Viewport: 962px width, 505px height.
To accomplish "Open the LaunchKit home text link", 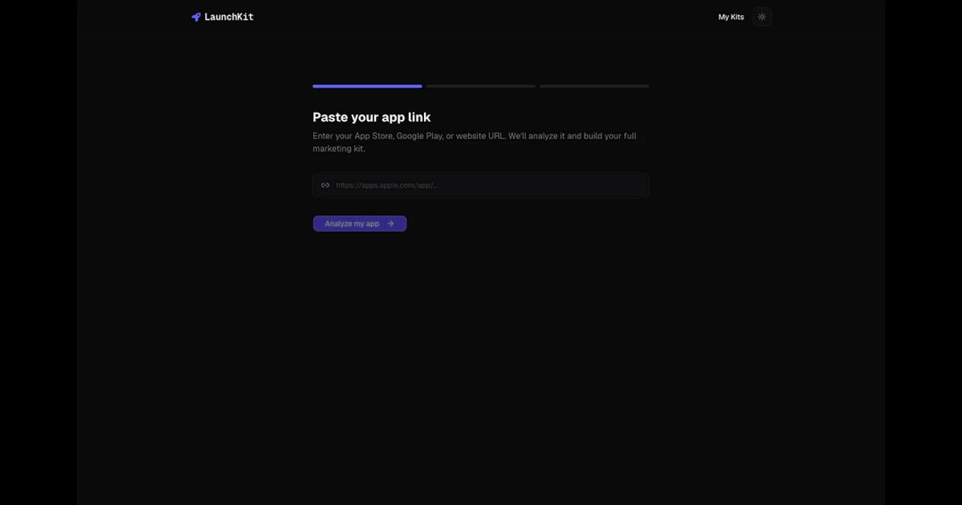I will point(229,17).
